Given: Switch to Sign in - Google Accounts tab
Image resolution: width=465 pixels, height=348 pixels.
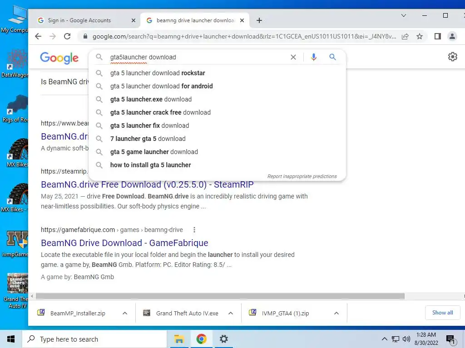Looking at the screenshot, I should 79,20.
